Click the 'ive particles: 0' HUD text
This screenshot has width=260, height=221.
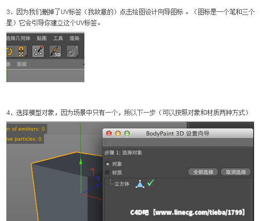click(x=24, y=139)
